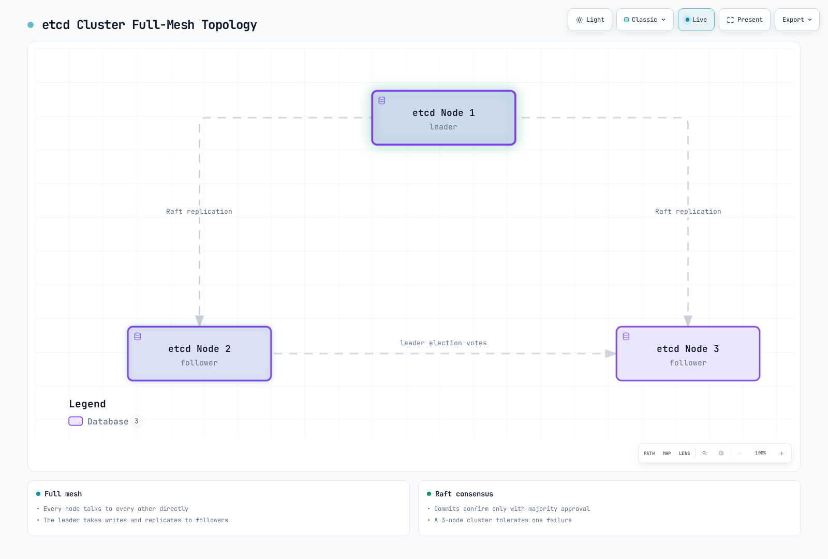The height and width of the screenshot is (559, 828).
Task: Reset zoom via the 100% label
Action: coord(760,453)
